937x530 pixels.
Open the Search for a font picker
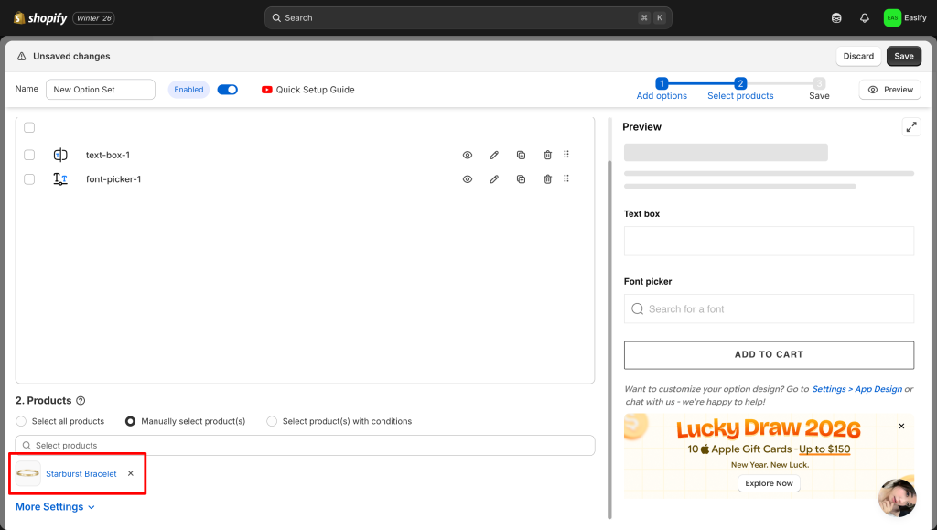(769, 309)
